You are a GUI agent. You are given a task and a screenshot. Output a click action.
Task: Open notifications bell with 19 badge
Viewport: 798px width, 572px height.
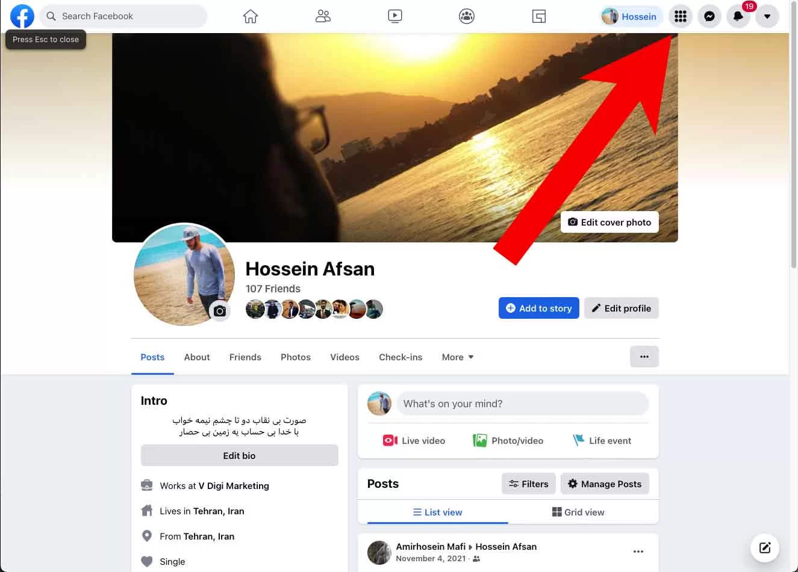738,16
